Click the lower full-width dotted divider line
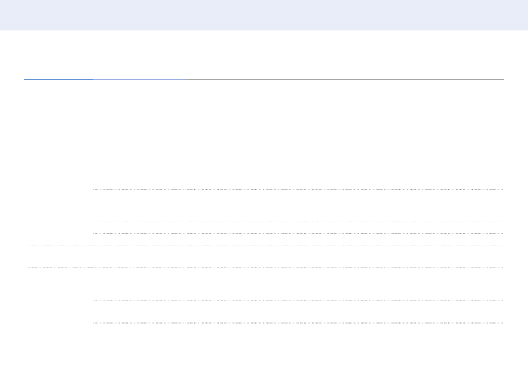Viewport: 528px width, 373px height. click(x=264, y=267)
